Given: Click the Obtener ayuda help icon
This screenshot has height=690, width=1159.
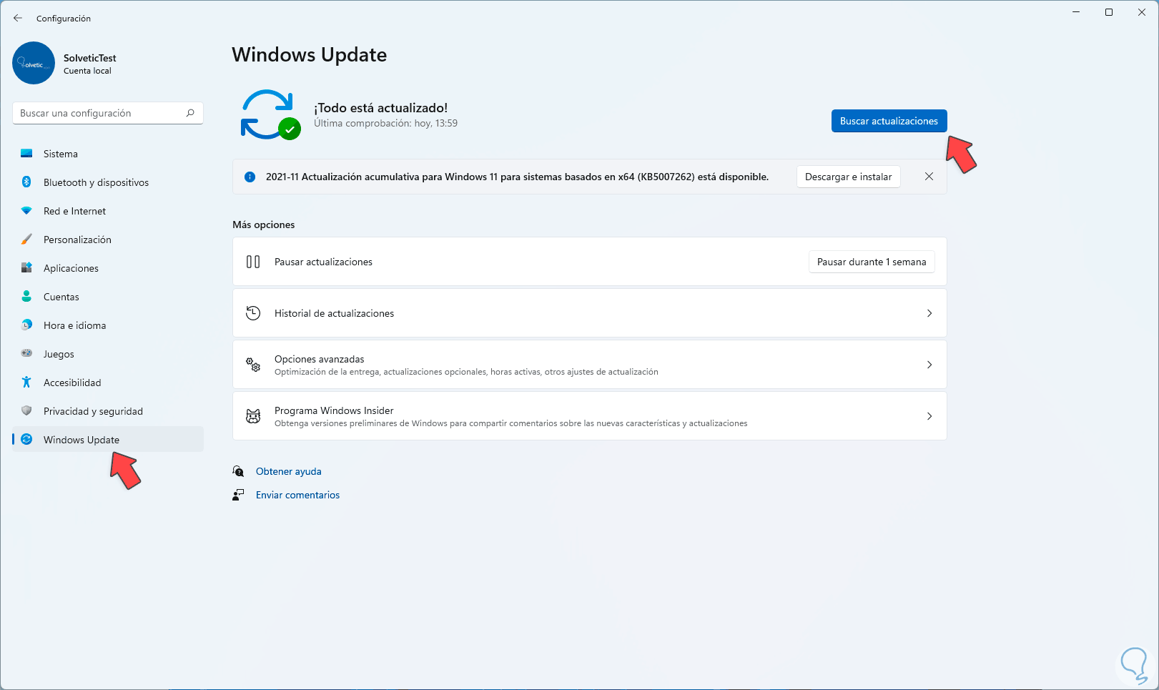Looking at the screenshot, I should coord(238,471).
